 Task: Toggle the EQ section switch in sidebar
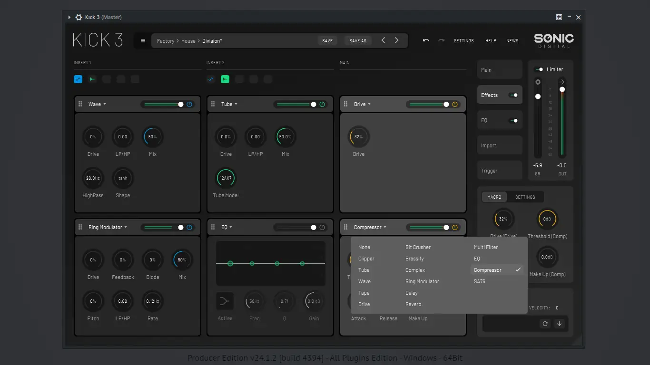click(513, 120)
